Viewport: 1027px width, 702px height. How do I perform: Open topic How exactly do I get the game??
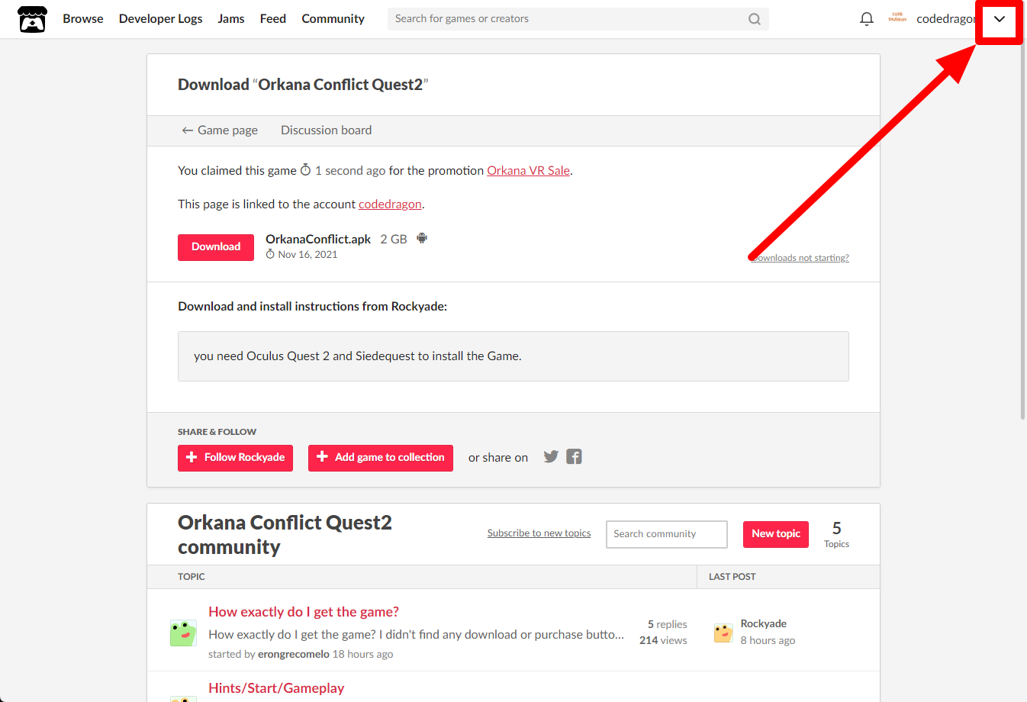click(x=304, y=611)
